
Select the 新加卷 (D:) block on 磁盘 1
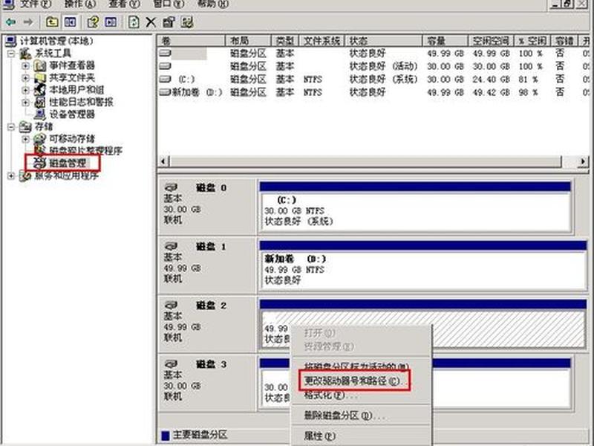point(423,266)
